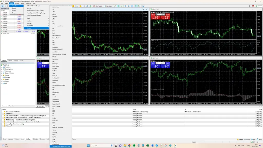Screen dimensions: 263x148
Task: Select the crosshair tool in the toolbar
Action: point(6,6)
